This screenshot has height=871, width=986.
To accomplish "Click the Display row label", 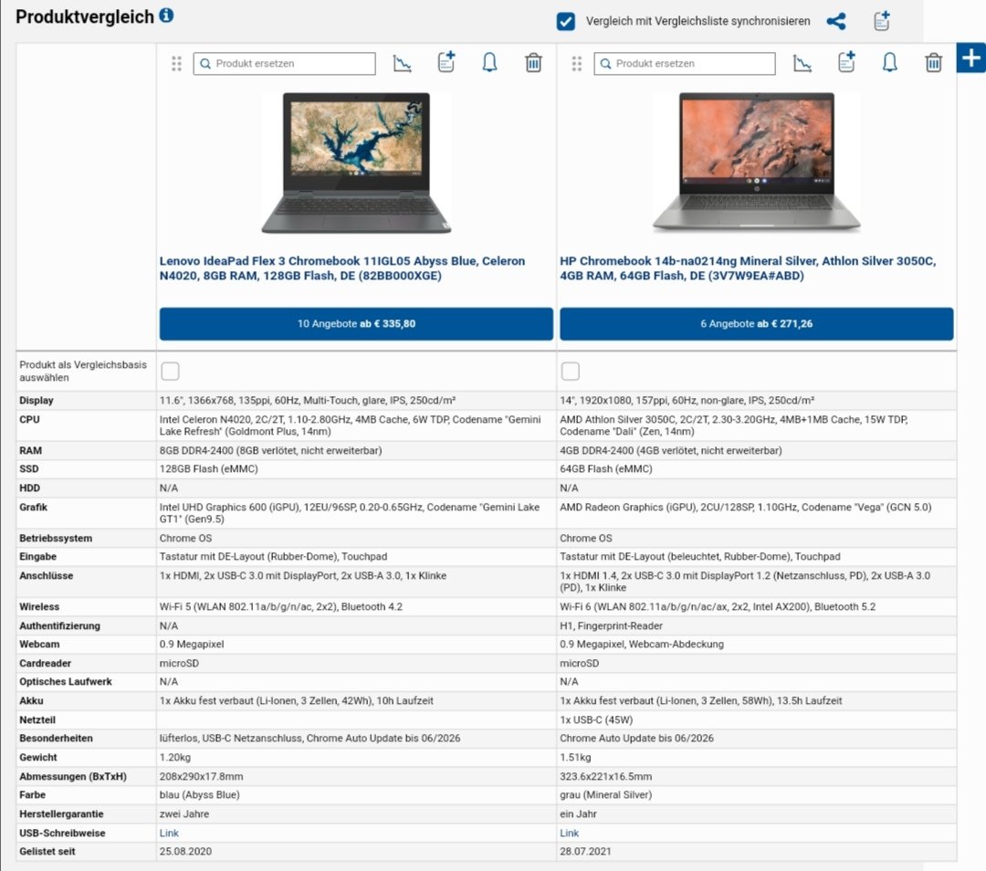I will [x=37, y=401].
